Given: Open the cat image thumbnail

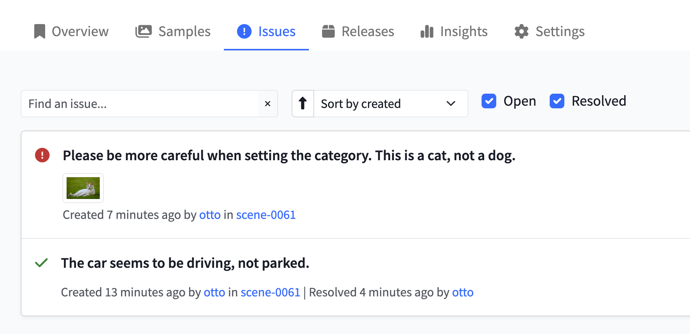Looking at the screenshot, I should [x=83, y=188].
